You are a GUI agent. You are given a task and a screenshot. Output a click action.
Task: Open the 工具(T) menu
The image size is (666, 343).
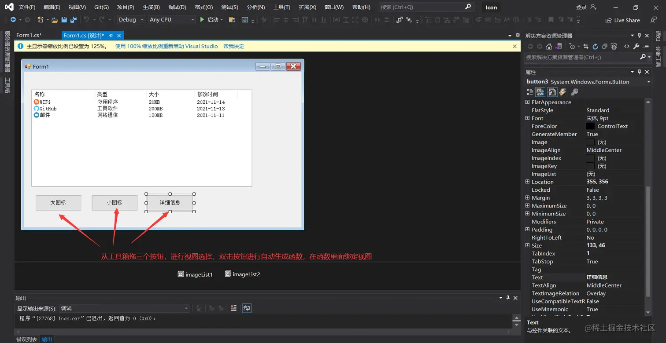tap(282, 7)
